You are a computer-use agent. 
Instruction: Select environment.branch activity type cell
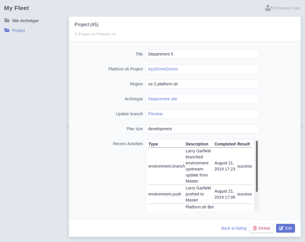tap(167, 166)
